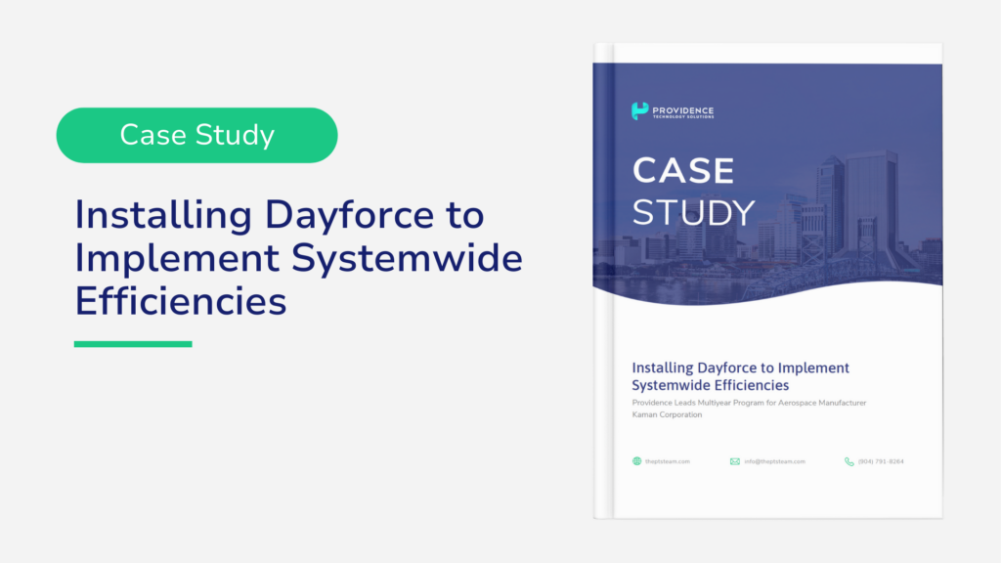
Task: Expand the Providence Leads Multiyear Program description
Action: point(749,402)
